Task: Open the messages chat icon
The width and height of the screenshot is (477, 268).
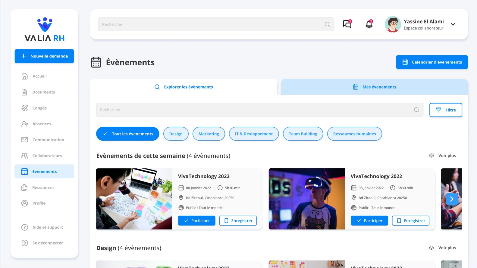Action: tap(347, 24)
